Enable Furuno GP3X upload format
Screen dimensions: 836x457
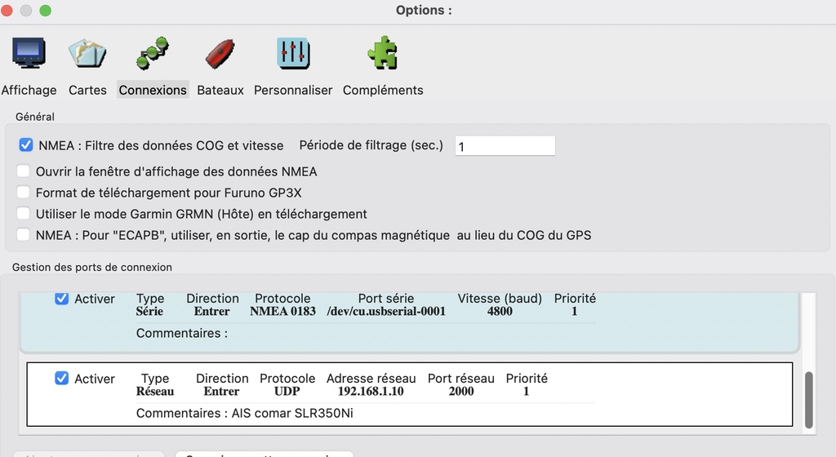[23, 193]
